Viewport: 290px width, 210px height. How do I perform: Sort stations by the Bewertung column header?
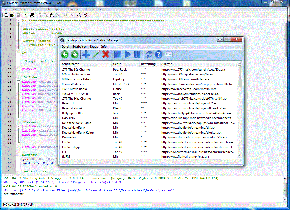(x=148, y=64)
